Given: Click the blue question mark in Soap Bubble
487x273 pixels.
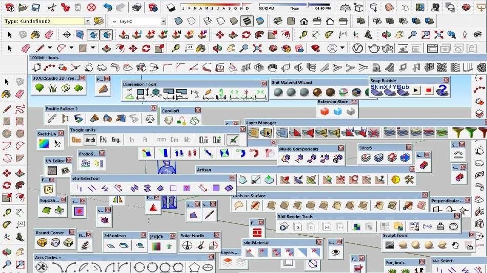Looking at the screenshot, I should click(x=442, y=90).
